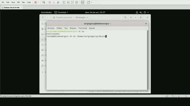Image resolution: width=190 pixels, height=106 pixels.
Task: Open Descargas folder dropdown in path bar
Action: pos(82,17)
